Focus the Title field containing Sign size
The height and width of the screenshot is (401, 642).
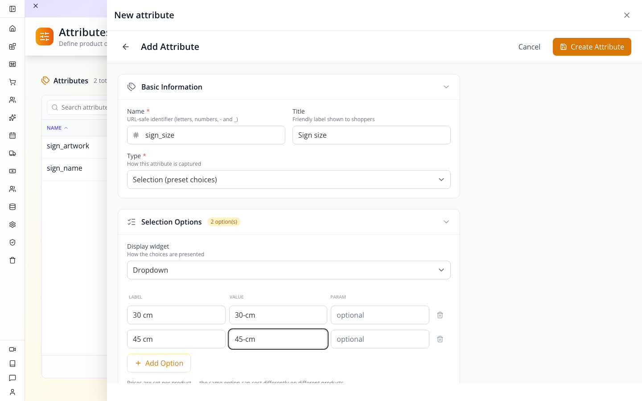pyautogui.click(x=371, y=135)
